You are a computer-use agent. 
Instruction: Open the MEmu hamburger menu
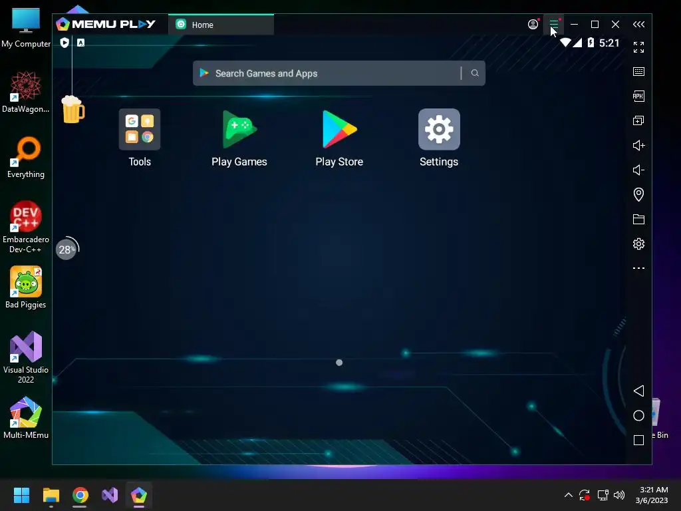coord(554,25)
